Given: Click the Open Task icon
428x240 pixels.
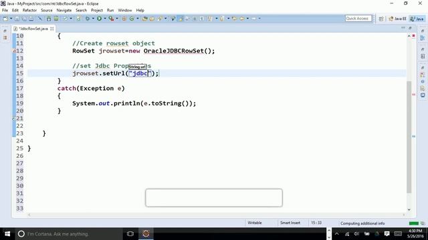Looking at the screenshot, I should pos(152,19).
